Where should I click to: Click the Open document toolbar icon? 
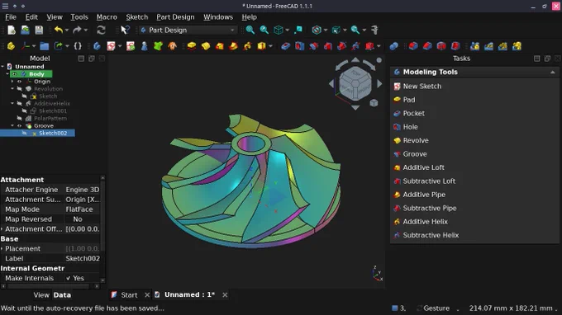(x=25, y=30)
